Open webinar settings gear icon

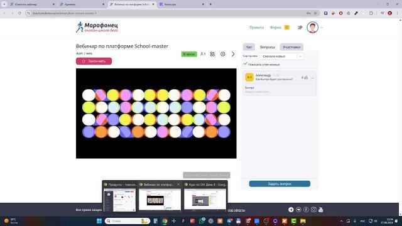(x=223, y=54)
